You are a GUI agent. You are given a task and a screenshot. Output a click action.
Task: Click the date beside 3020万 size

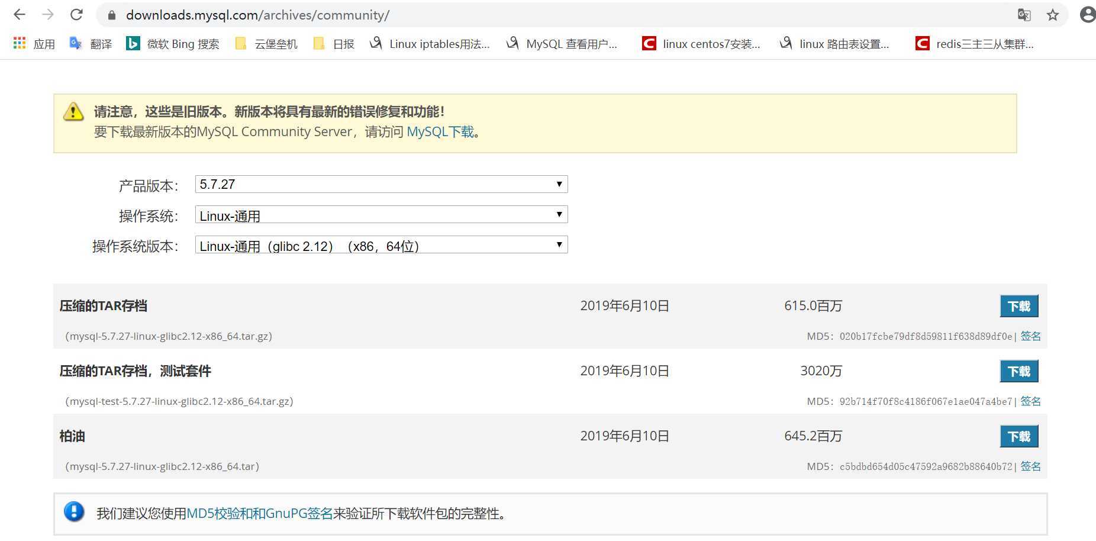pyautogui.click(x=624, y=371)
